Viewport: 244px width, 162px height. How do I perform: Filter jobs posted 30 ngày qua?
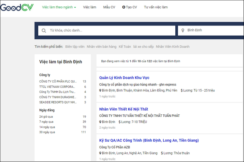pos(47,132)
